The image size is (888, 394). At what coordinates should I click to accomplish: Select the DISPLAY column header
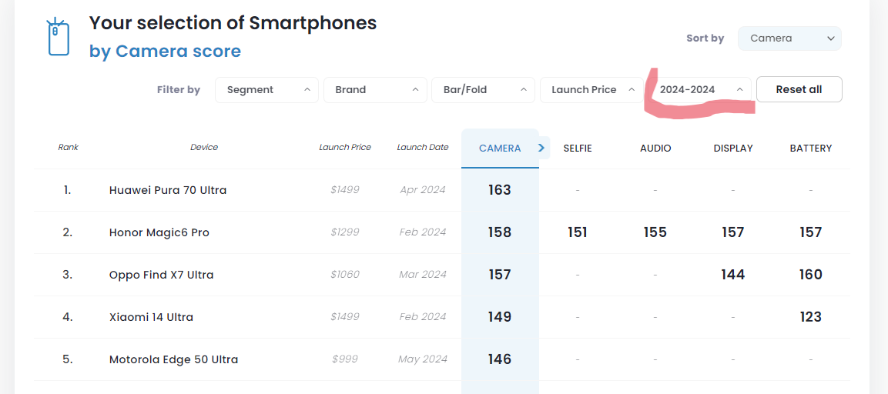point(733,149)
